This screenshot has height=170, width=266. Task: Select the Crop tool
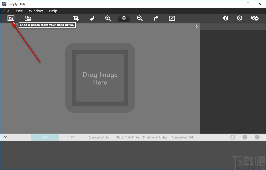coord(76,18)
